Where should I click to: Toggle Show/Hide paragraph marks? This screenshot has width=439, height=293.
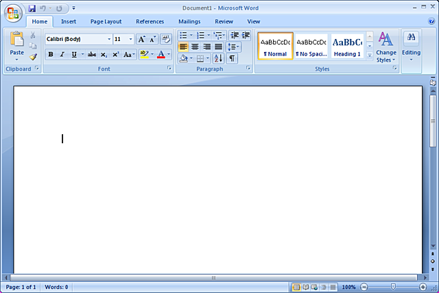(232, 58)
